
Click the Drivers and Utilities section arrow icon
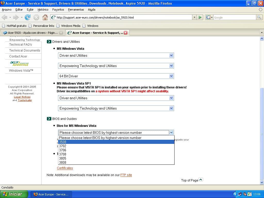pyautogui.click(x=49, y=42)
